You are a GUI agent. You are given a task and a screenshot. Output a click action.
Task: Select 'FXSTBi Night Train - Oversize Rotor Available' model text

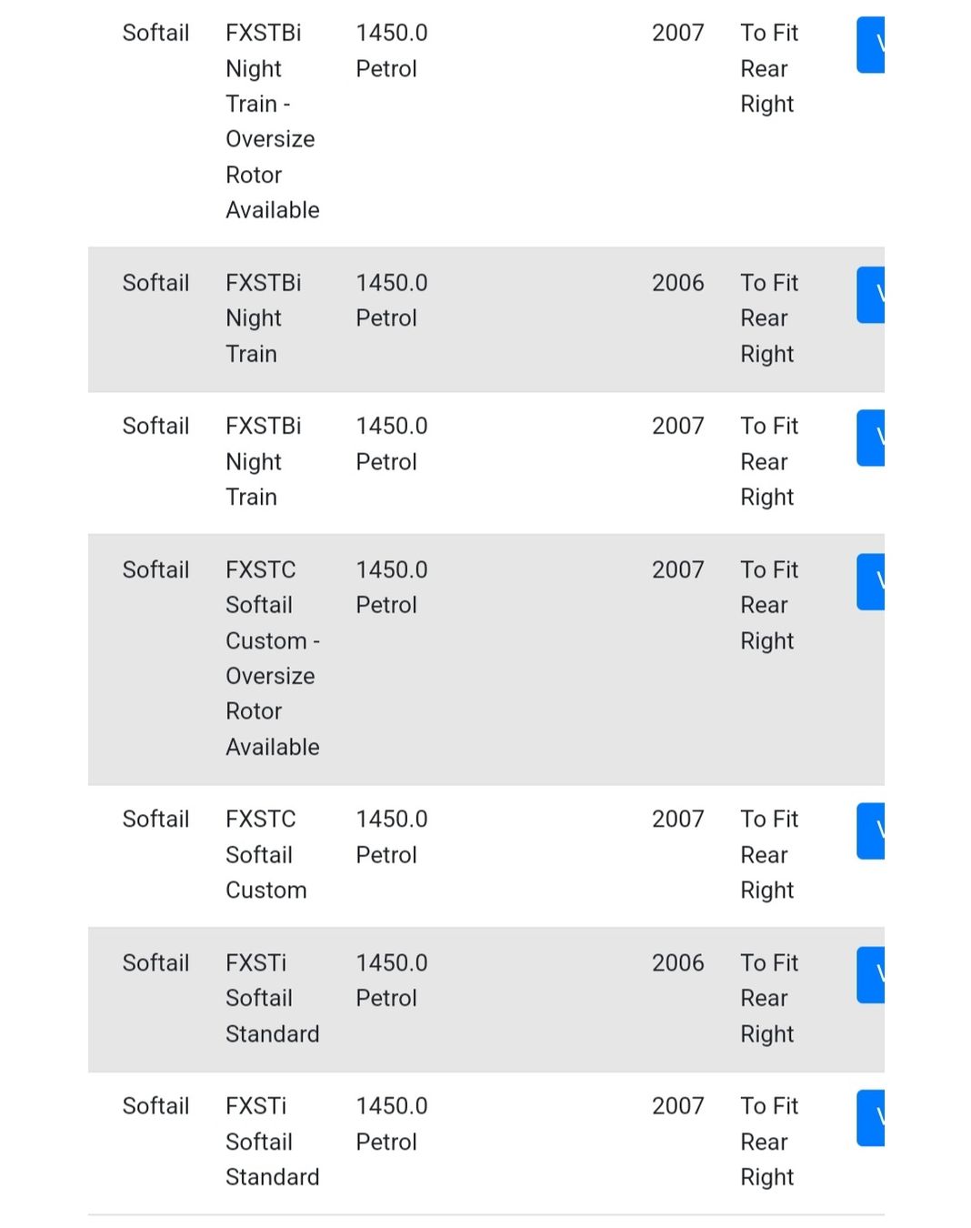[x=272, y=121]
